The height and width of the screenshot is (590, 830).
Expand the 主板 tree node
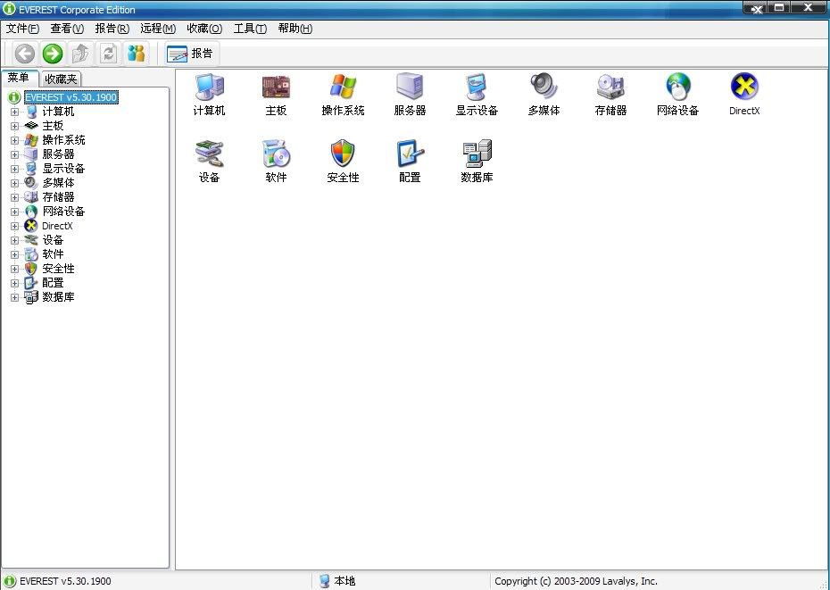click(14, 126)
